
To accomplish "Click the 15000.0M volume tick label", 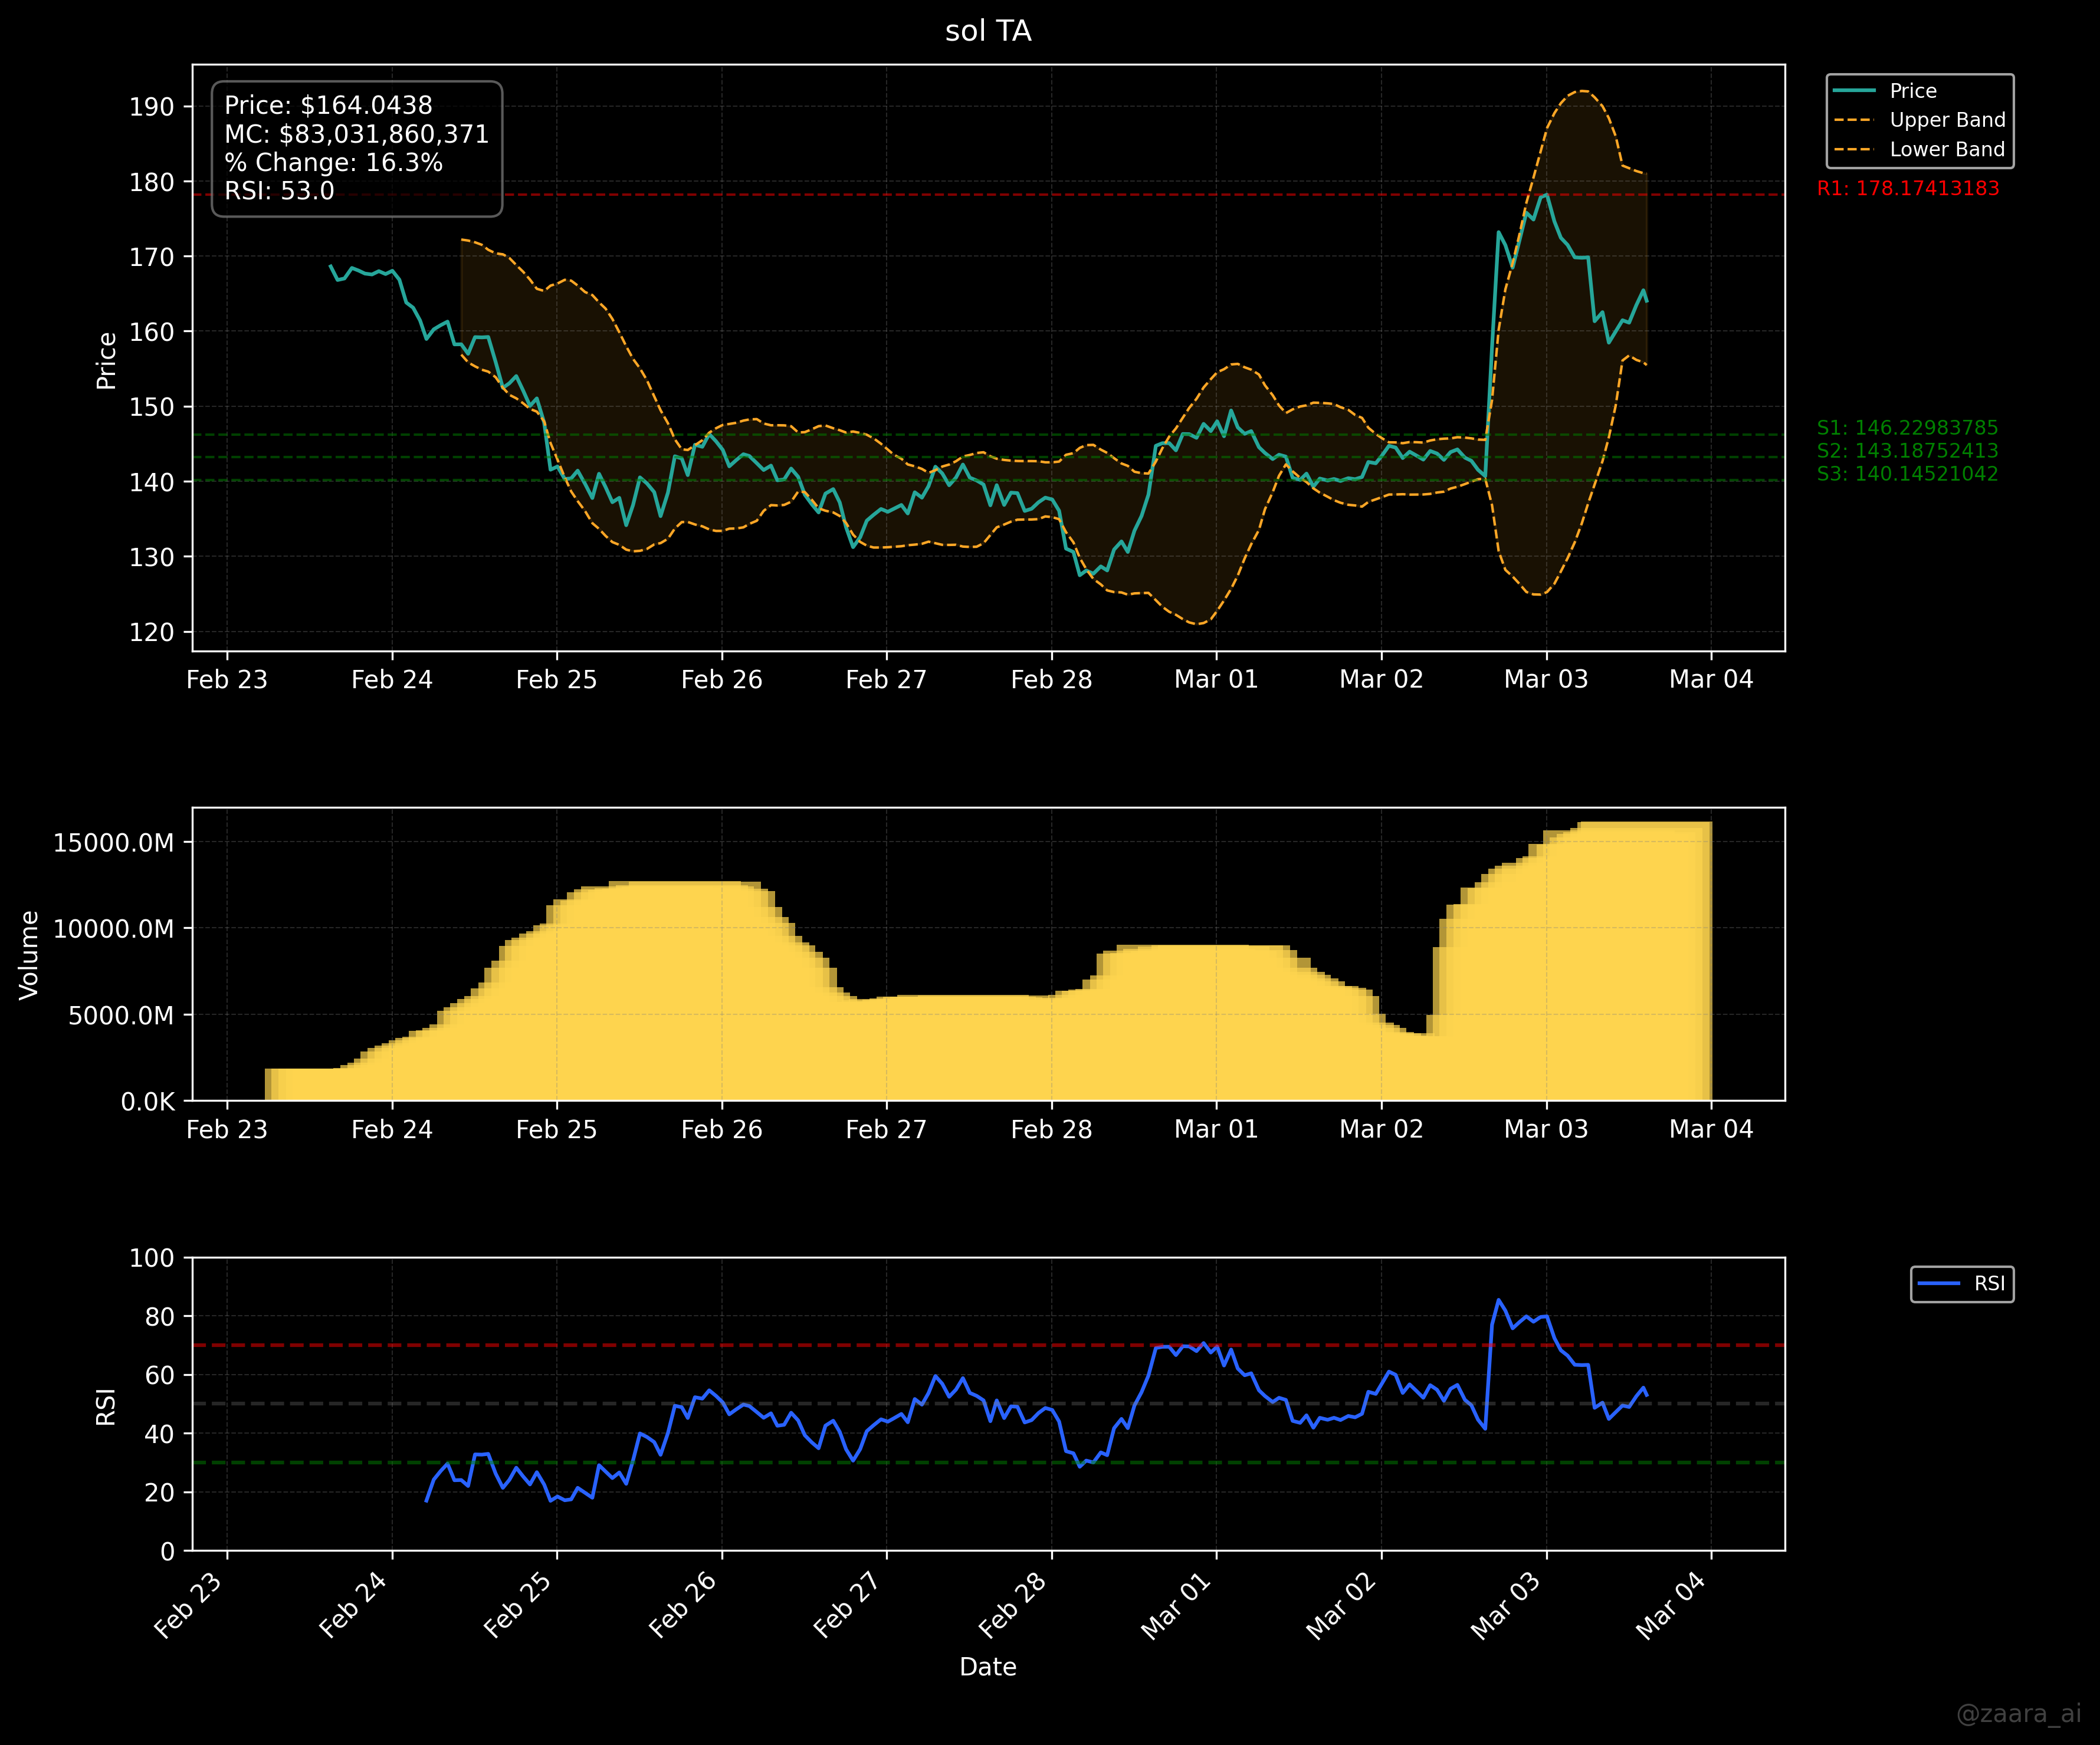I will pos(113,843).
